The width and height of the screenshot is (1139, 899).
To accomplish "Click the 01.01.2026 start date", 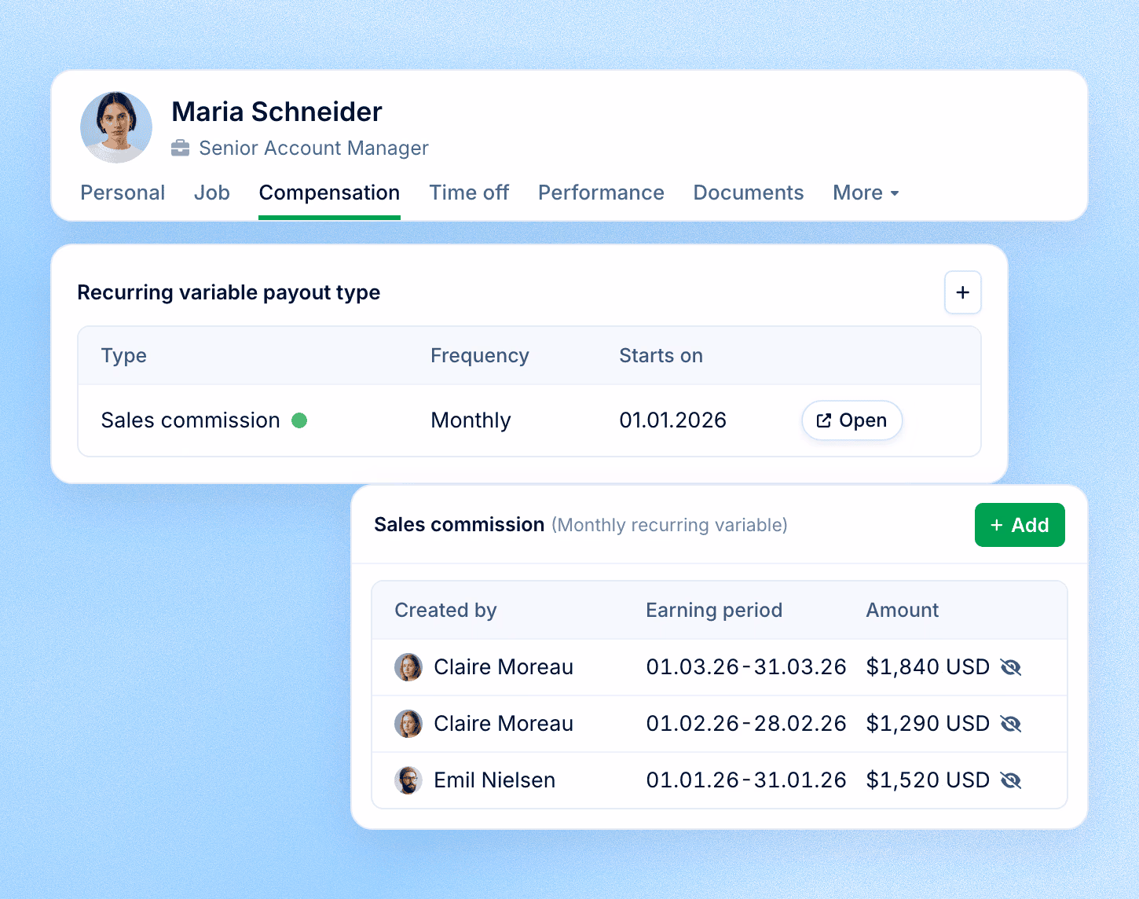I will pyautogui.click(x=673, y=420).
